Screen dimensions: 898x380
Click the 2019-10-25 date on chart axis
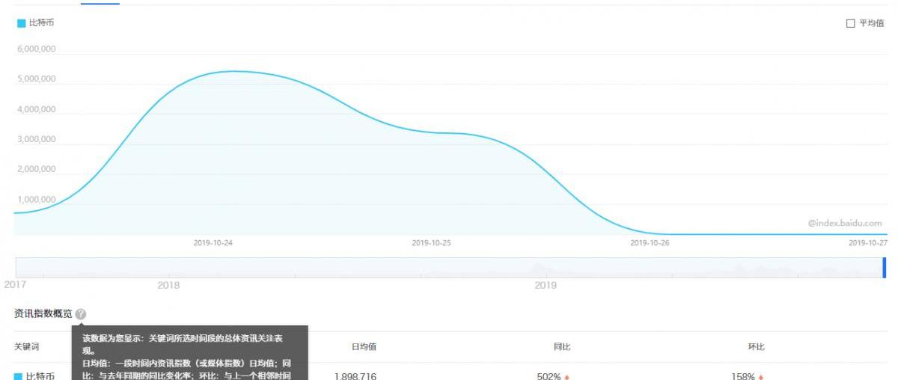pyautogui.click(x=431, y=242)
